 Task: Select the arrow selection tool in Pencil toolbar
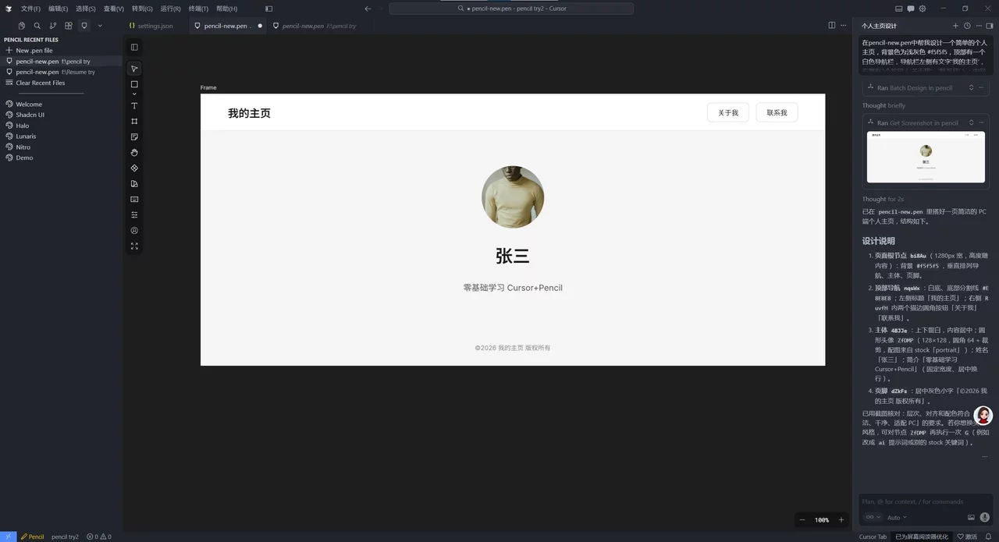(x=133, y=69)
